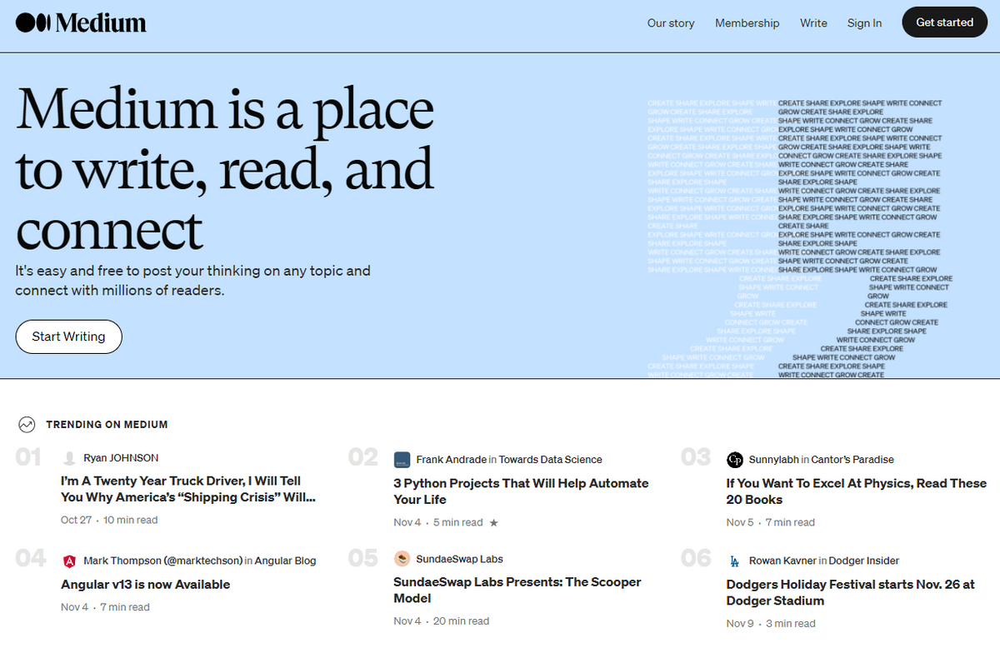Open Ryan JOHNSON's avatar icon
The width and height of the screenshot is (1000, 658).
click(70, 458)
